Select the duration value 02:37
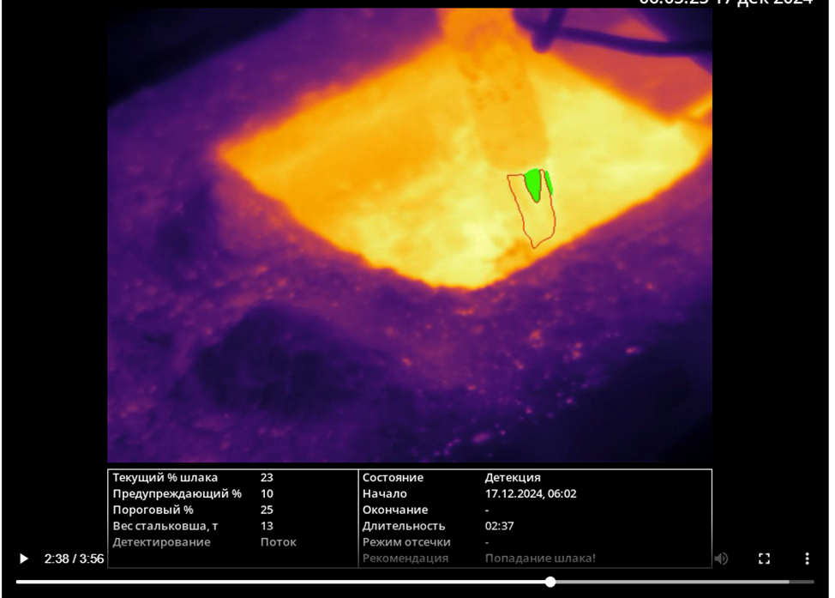Viewport: 835px width, 598px height. tap(499, 526)
